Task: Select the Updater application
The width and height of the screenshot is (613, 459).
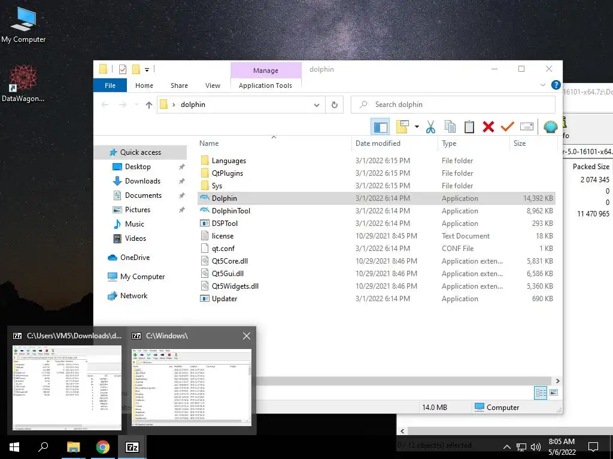Action: tap(377, 299)
